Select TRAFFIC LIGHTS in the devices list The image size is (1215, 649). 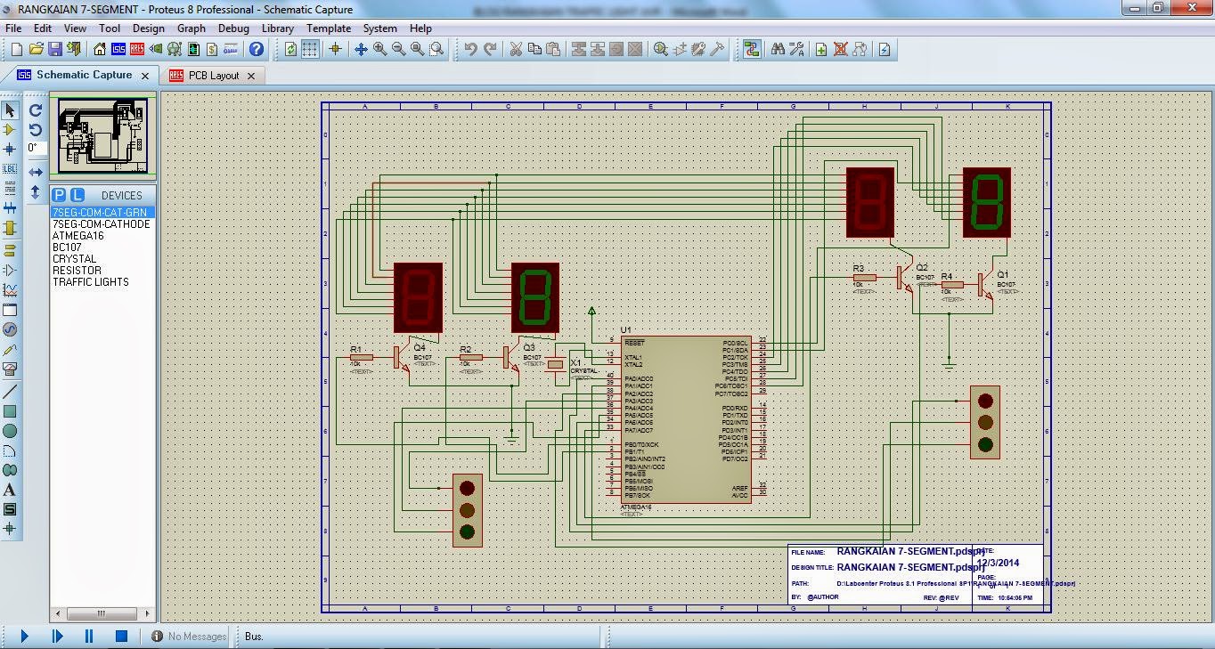click(90, 281)
